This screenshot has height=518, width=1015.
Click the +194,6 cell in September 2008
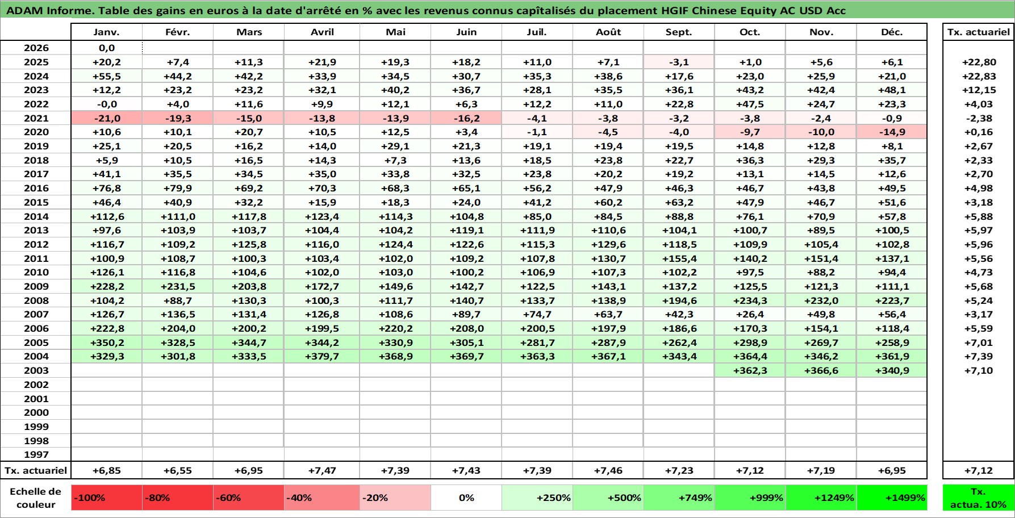pos(679,300)
